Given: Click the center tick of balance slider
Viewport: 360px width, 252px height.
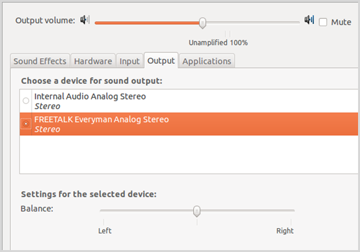Looking at the screenshot, I should pos(197,222).
